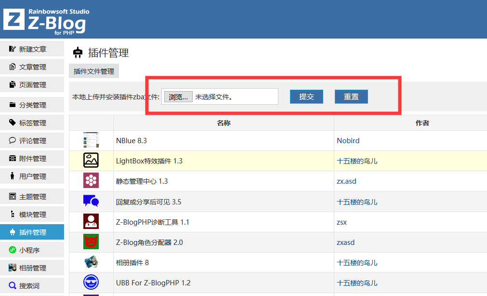Click the plug icon beside 插件管理 heading

(78, 53)
